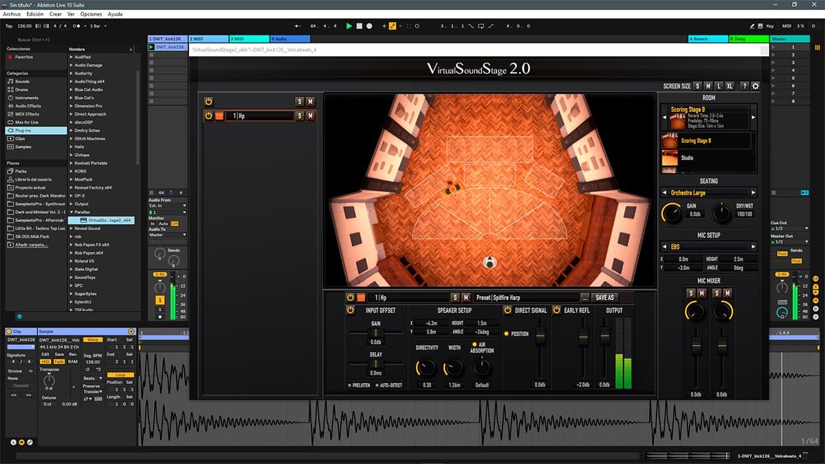
Task: Enable Air Absorption indicator
Action: click(474, 344)
